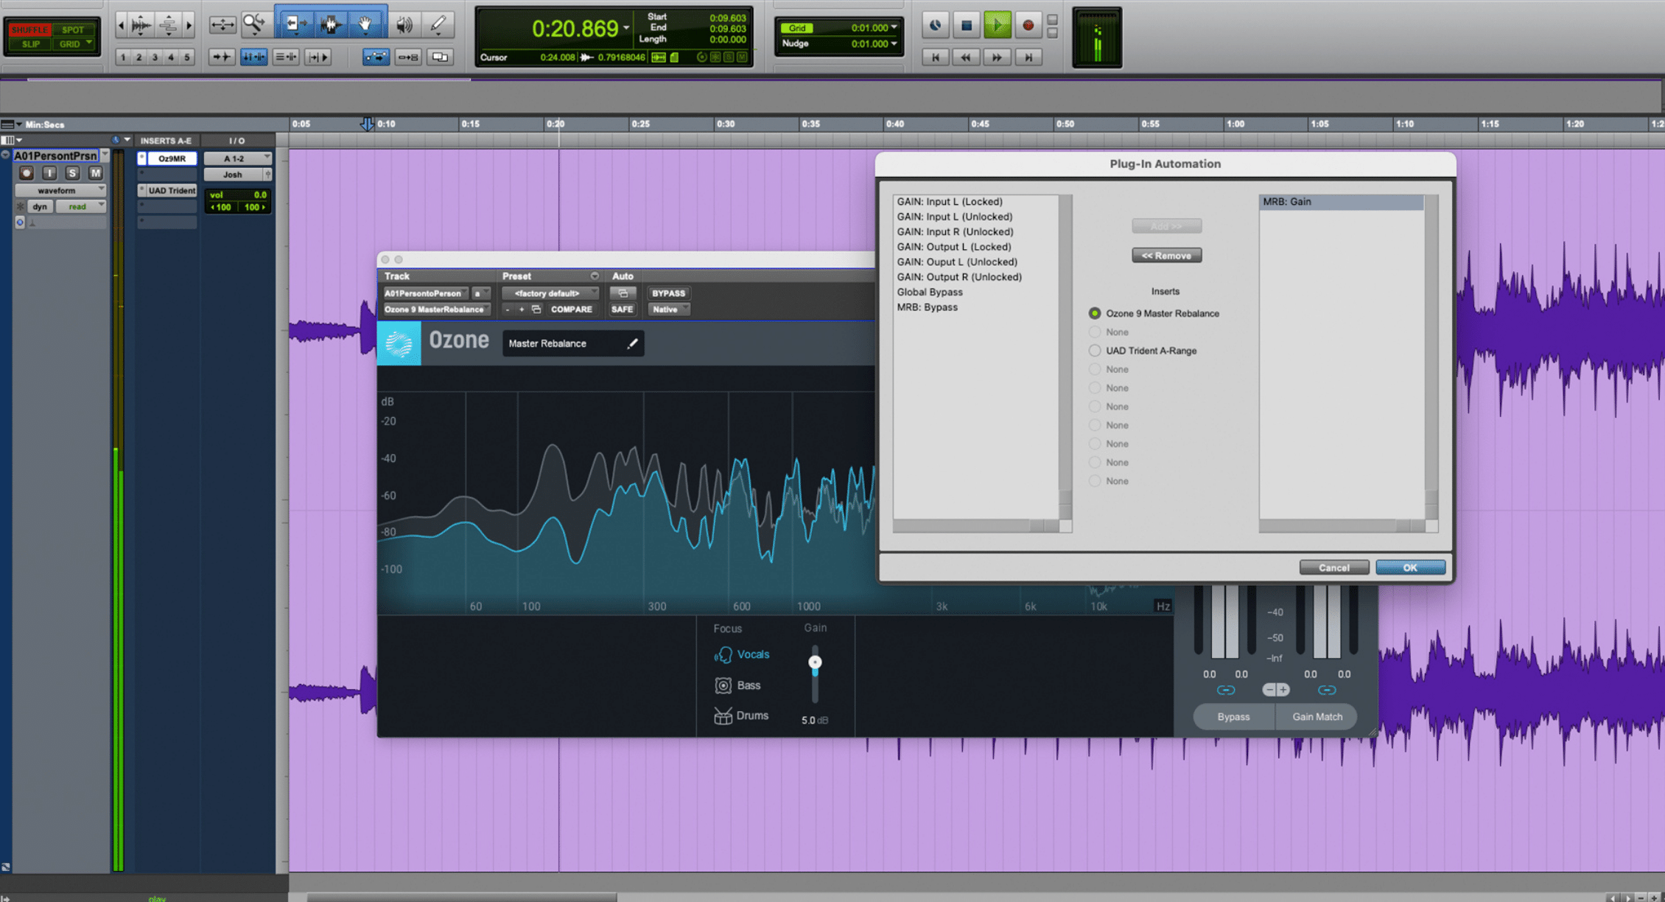The height and width of the screenshot is (902, 1665).
Task: Open the A 1-2 input selector
Action: [237, 158]
